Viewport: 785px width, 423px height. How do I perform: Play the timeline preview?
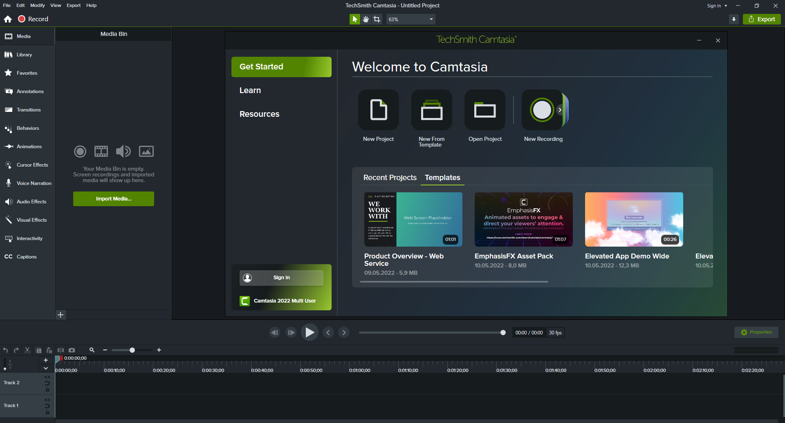point(310,333)
